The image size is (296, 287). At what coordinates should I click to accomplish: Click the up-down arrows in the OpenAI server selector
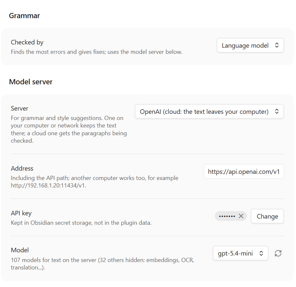tap(277, 111)
